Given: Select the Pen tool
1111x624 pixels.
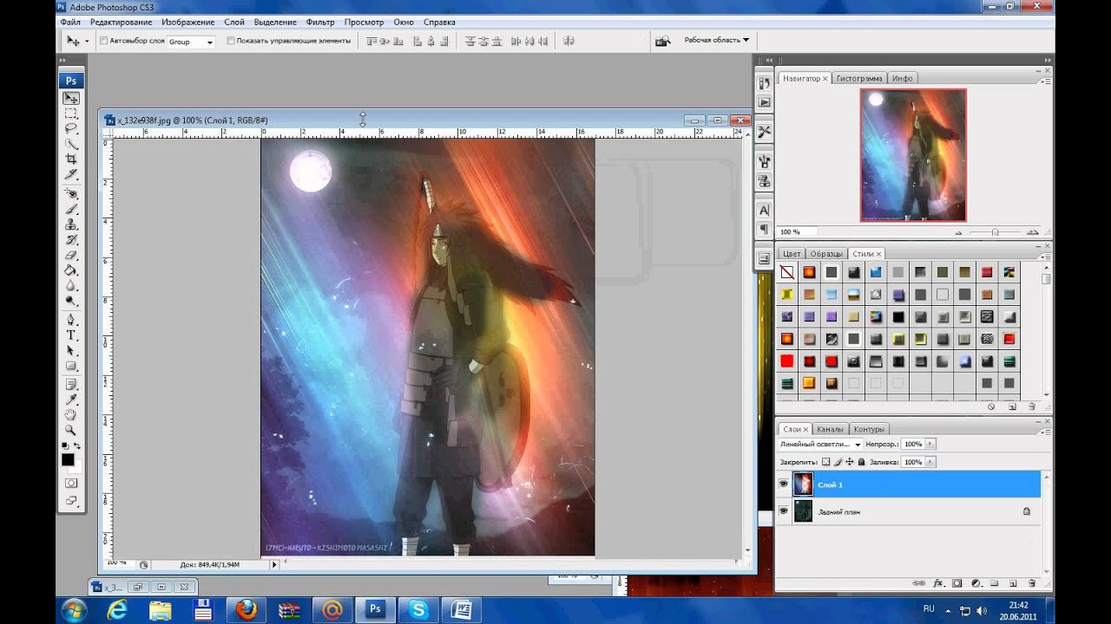Looking at the screenshot, I should (x=71, y=320).
